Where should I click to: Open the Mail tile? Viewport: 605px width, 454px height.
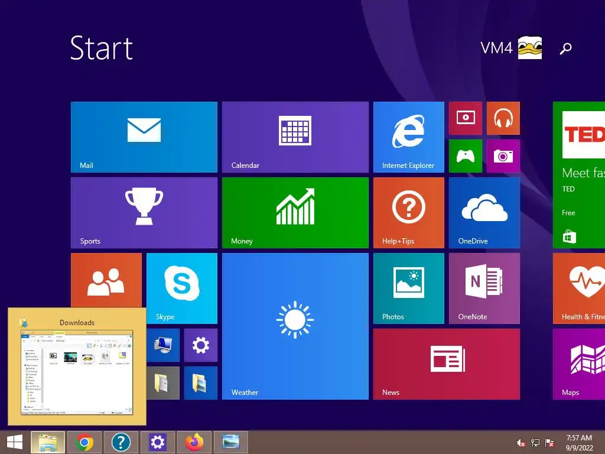144,137
